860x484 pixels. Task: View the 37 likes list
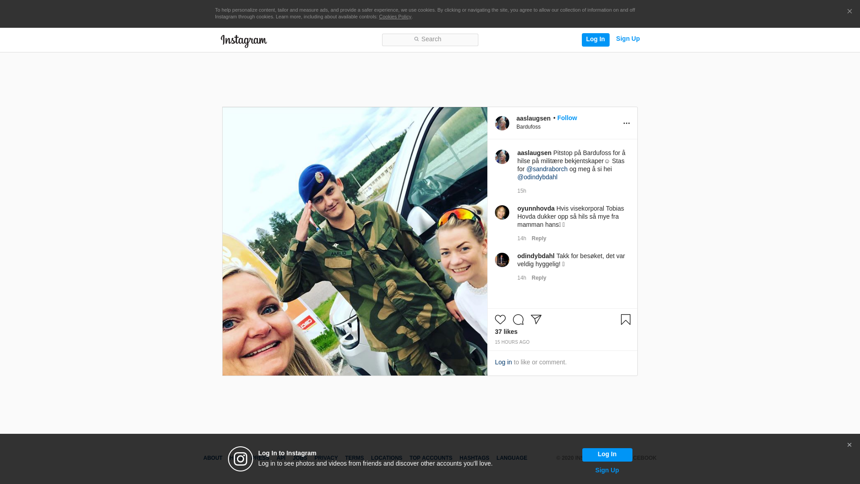[506, 332]
